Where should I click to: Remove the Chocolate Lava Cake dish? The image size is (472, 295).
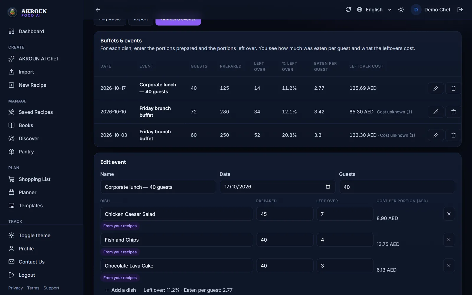[449, 265]
